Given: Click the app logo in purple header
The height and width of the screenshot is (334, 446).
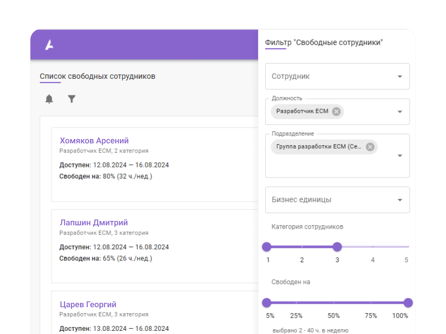Looking at the screenshot, I should coord(50,45).
